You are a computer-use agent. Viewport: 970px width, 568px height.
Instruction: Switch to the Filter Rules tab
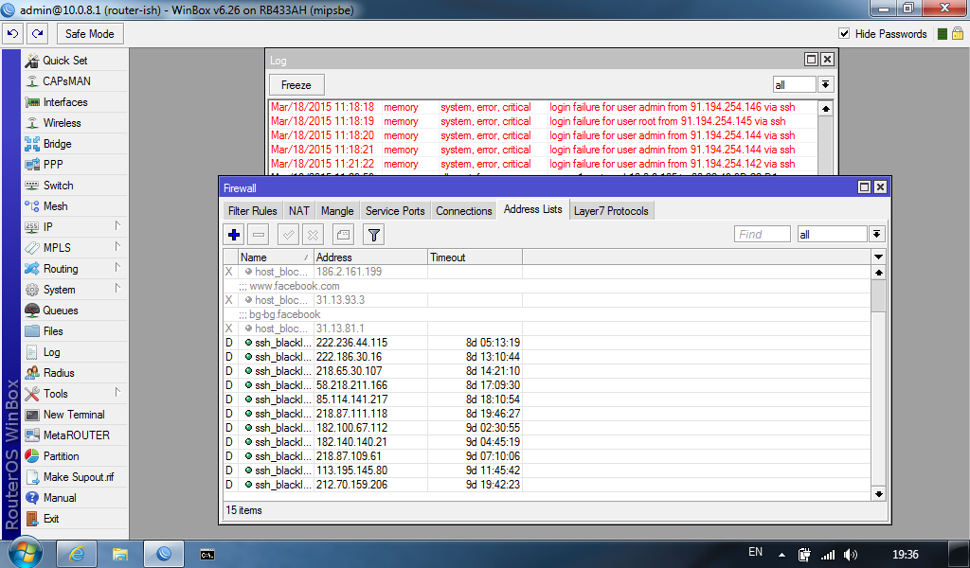(253, 211)
